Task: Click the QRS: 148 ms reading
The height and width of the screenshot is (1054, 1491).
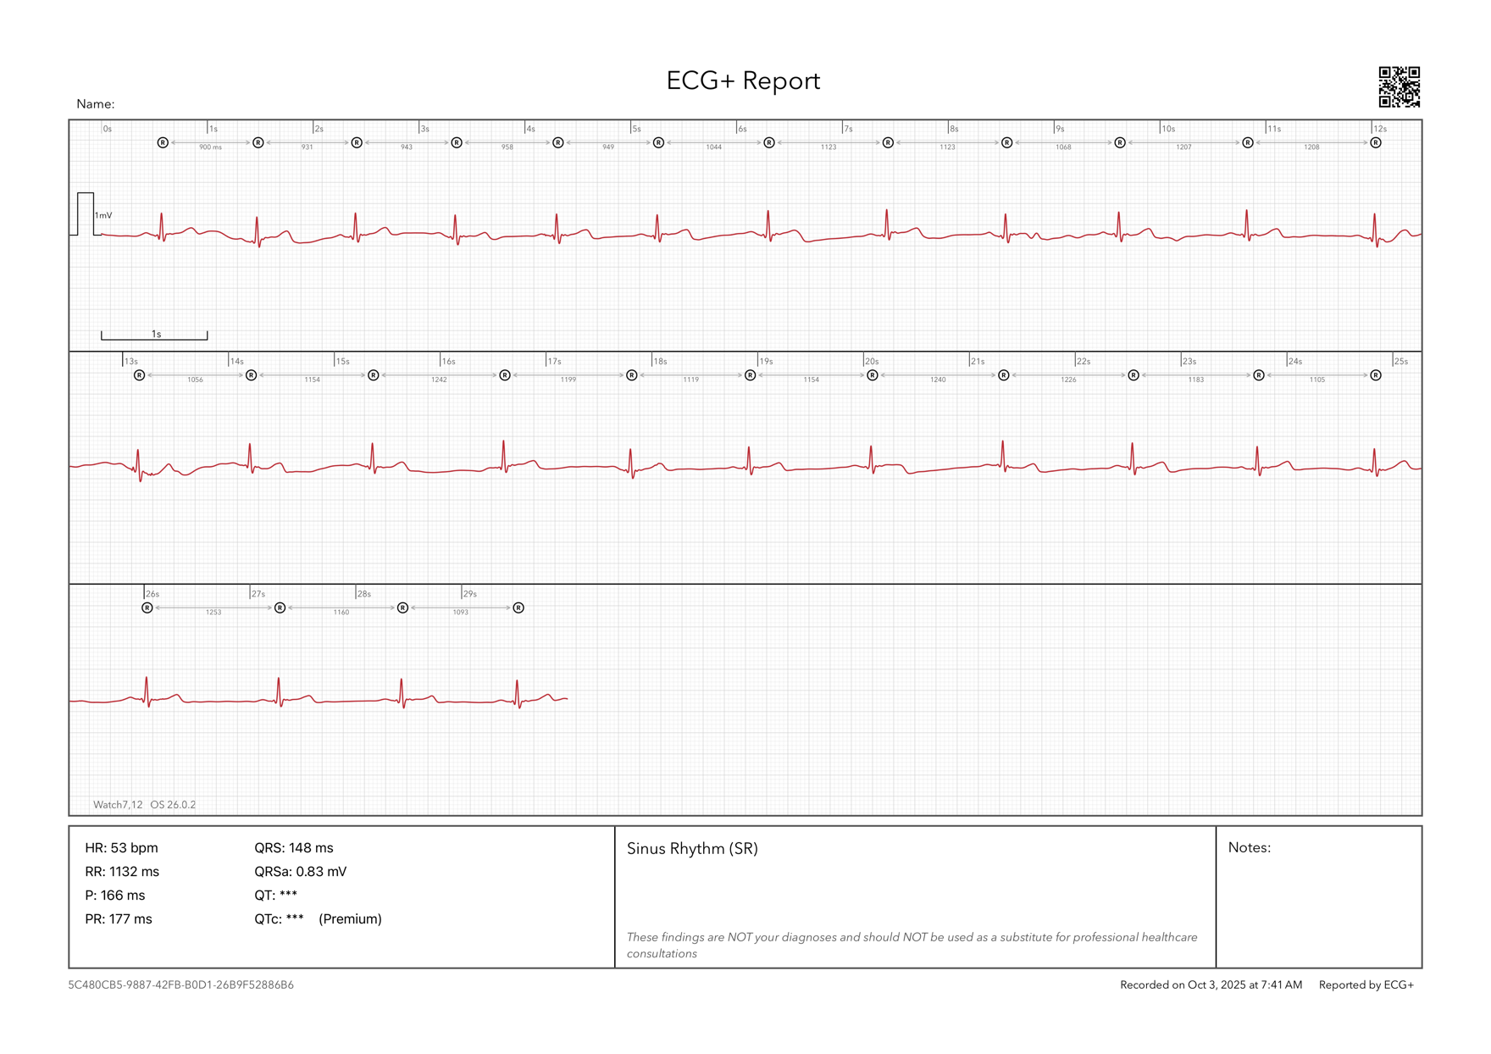Action: click(294, 848)
